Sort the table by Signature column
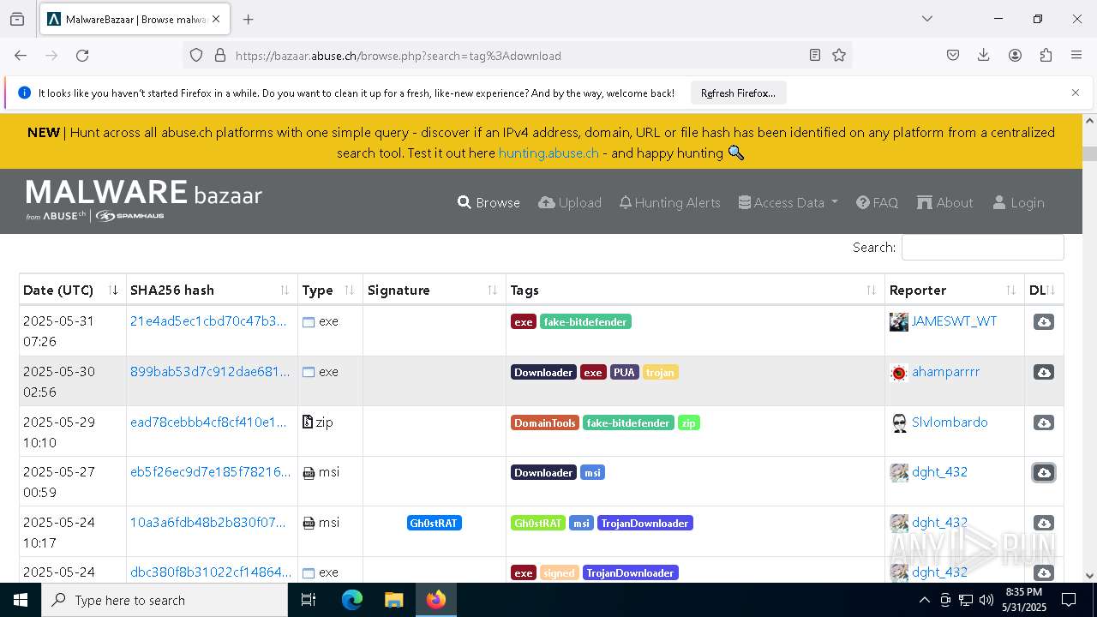This screenshot has width=1097, height=617. point(435,291)
